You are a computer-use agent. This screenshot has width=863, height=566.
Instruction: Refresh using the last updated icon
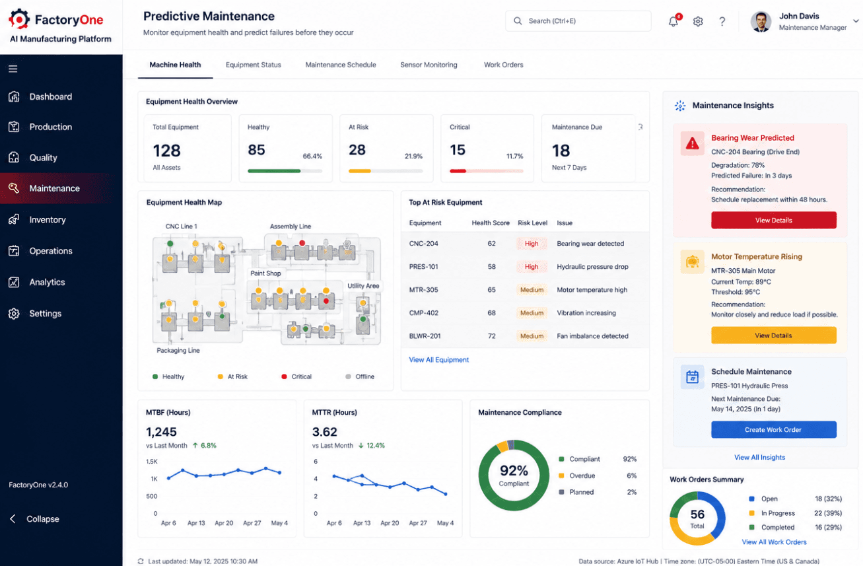tap(141, 561)
